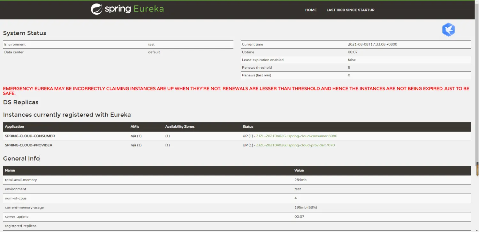Click the Renews (last min) value 0

point(349,75)
